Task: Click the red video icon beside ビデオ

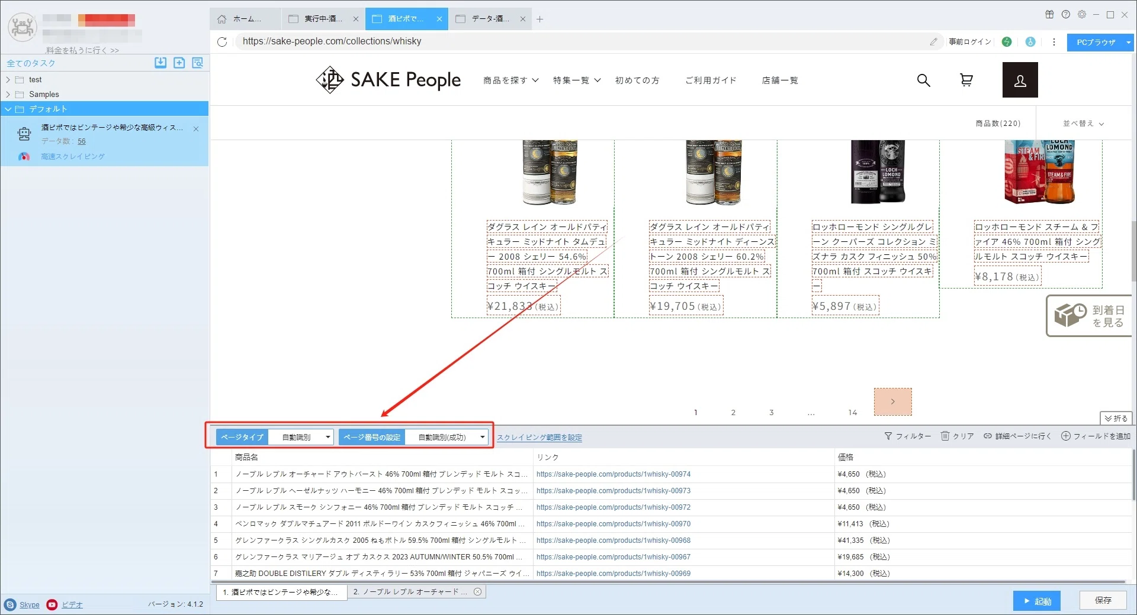Action: 52,604
